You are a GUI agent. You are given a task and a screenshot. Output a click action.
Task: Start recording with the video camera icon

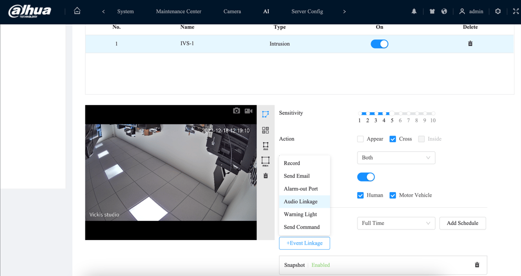(248, 111)
